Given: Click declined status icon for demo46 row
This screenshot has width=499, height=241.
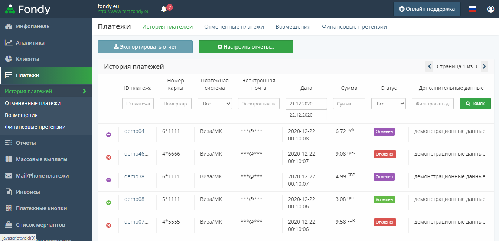Looking at the screenshot, I should (108, 157).
